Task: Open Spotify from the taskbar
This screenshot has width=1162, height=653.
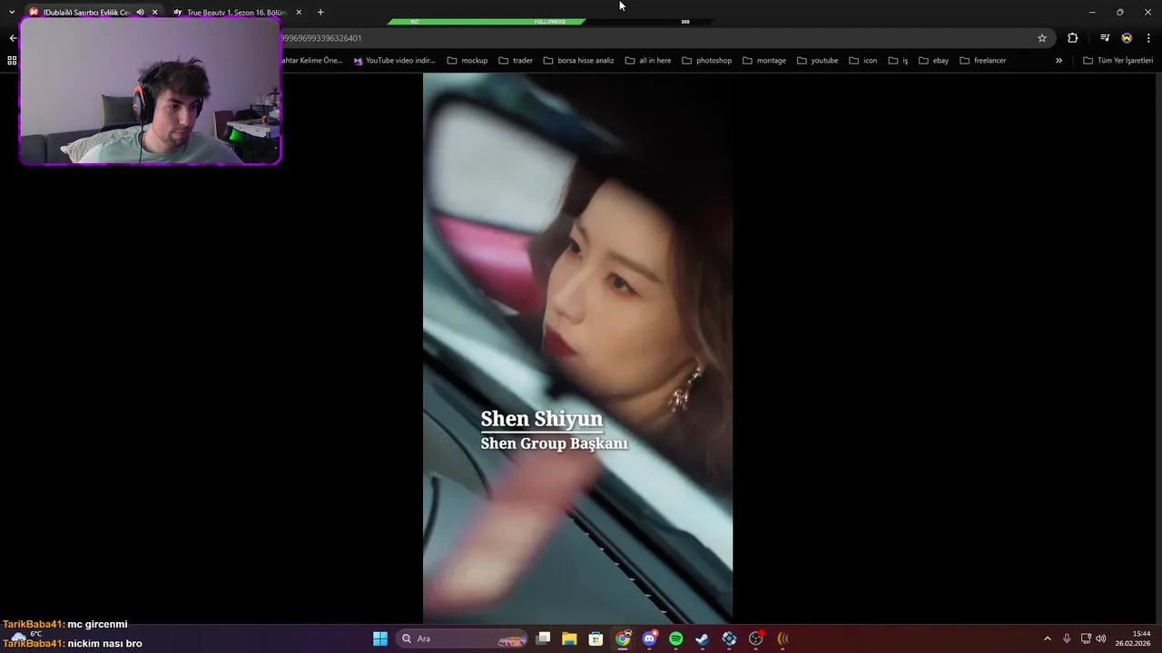Action: click(675, 638)
